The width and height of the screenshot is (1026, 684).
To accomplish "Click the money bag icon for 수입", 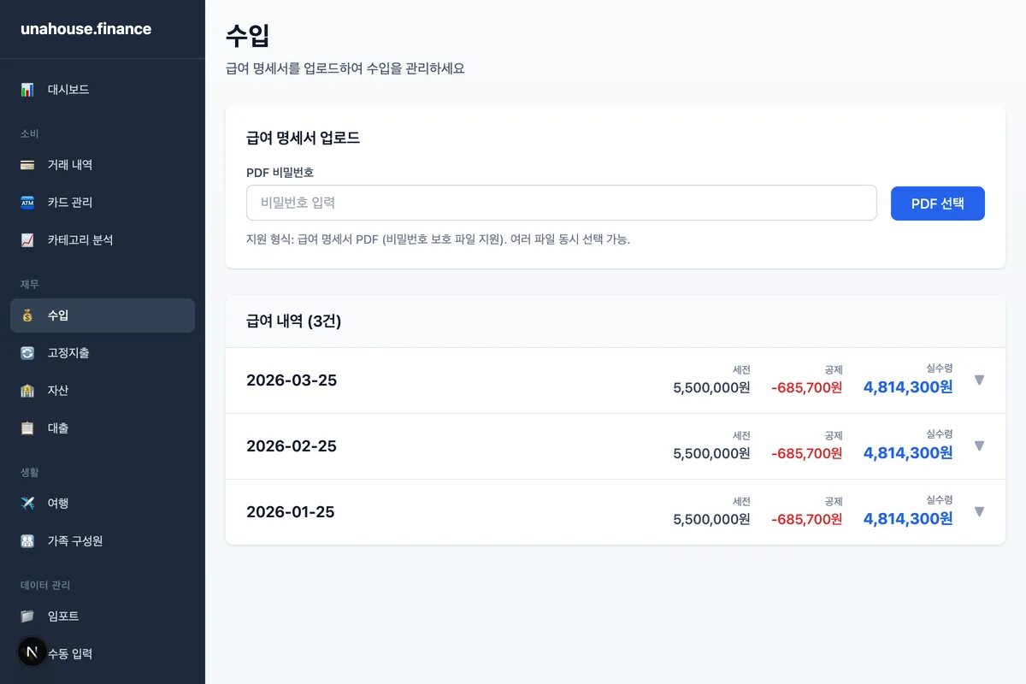I will 27,315.
